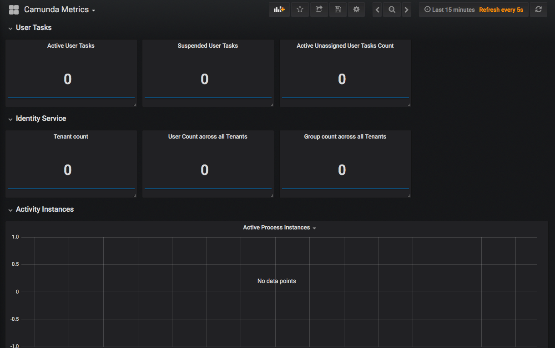
Task: Open the Grafana dashboards grid icon
Action: 14,10
